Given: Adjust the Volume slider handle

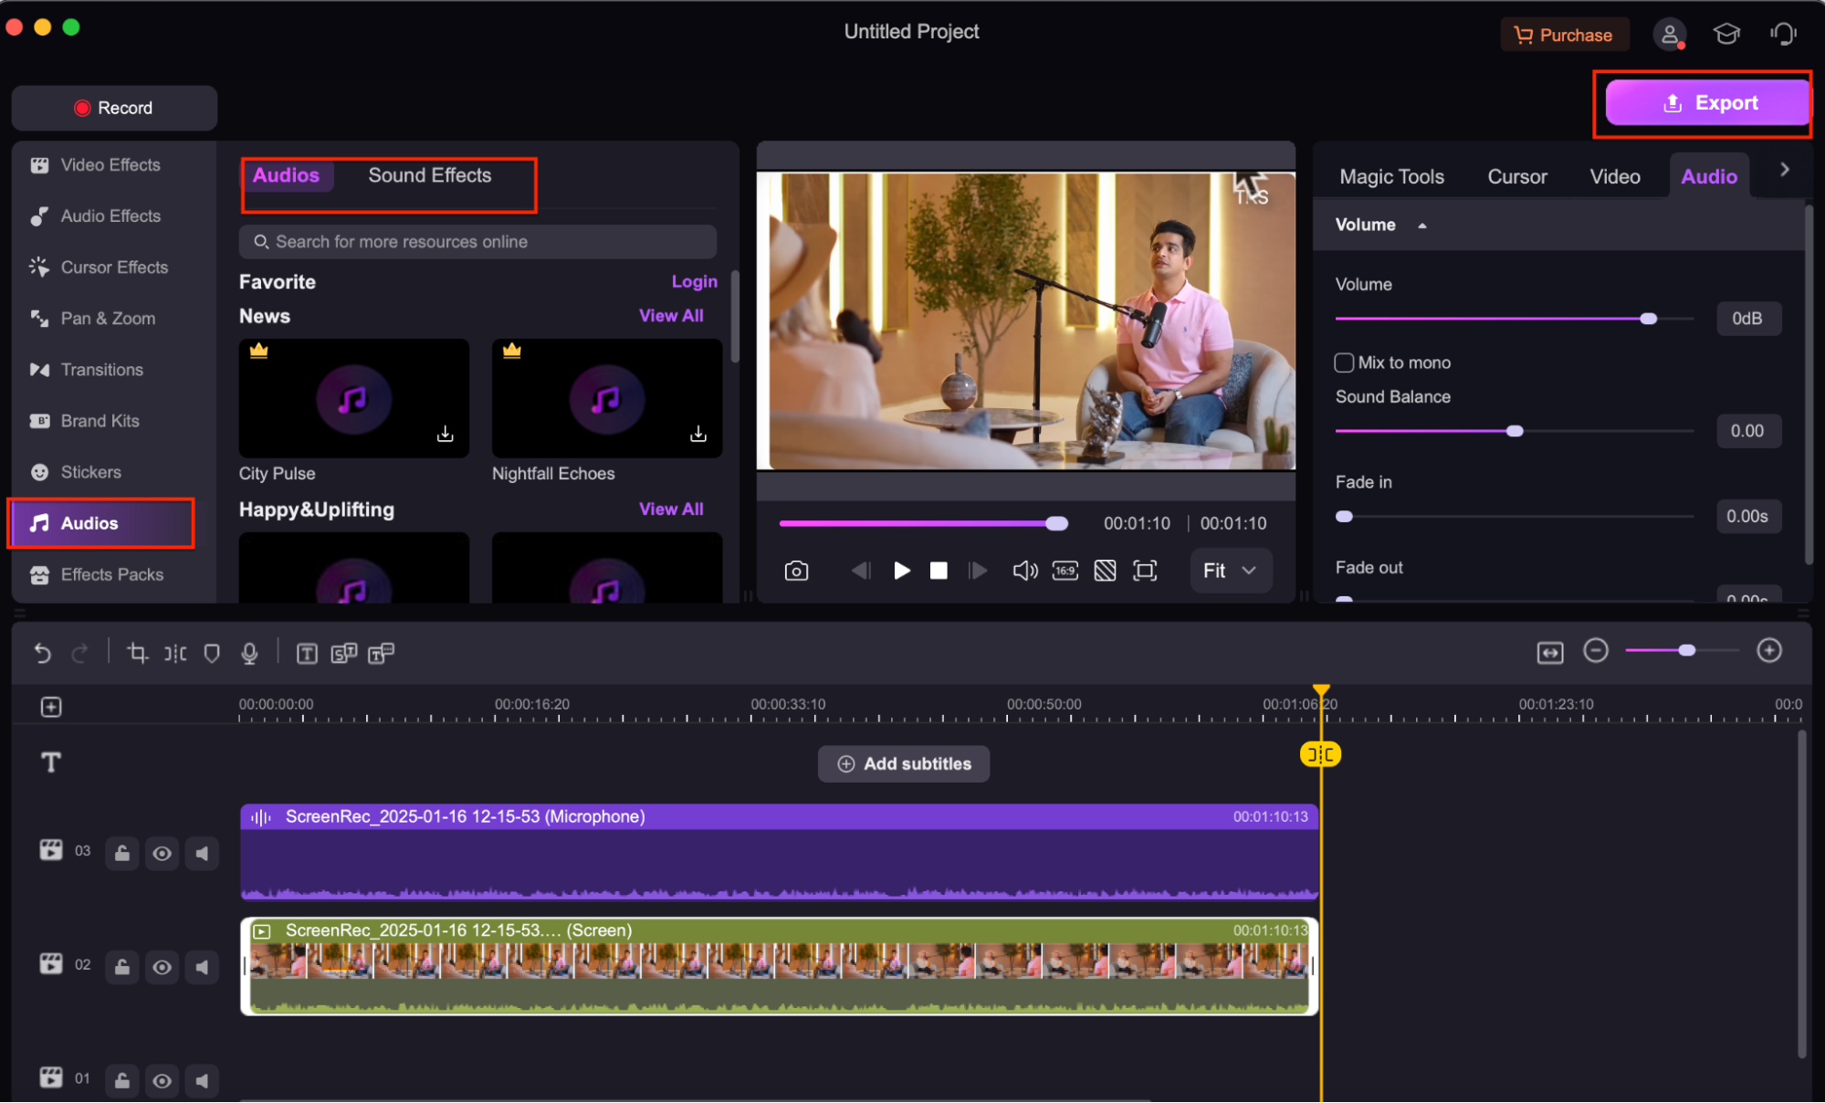Looking at the screenshot, I should pyautogui.click(x=1648, y=319).
